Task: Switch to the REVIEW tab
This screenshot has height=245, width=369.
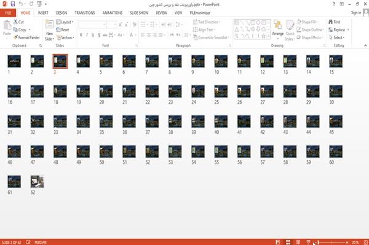Action: pos(161,13)
